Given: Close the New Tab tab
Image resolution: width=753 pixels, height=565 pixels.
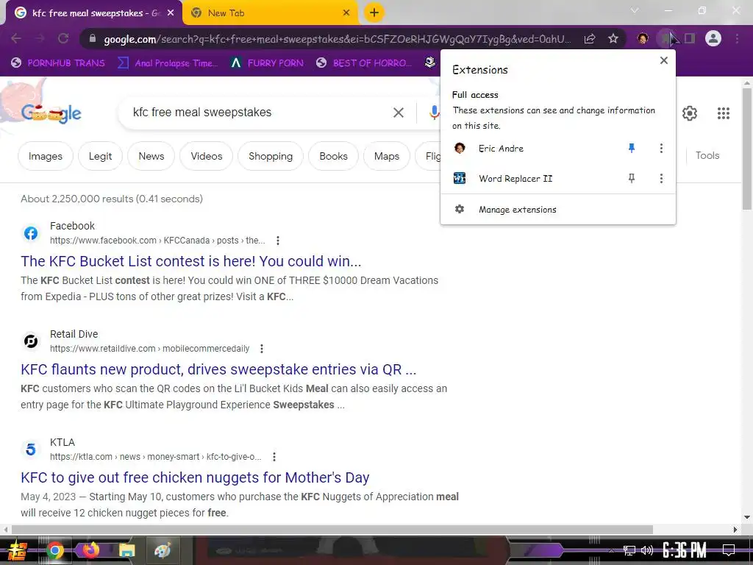Looking at the screenshot, I should 346,13.
